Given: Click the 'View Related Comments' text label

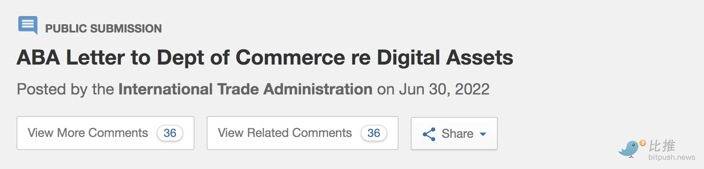Looking at the screenshot, I should pos(285,133).
